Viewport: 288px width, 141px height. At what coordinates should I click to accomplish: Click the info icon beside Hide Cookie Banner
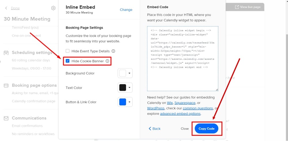[x=107, y=61]
